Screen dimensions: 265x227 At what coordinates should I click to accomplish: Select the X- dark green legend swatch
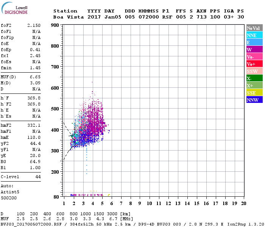[x=254, y=78]
